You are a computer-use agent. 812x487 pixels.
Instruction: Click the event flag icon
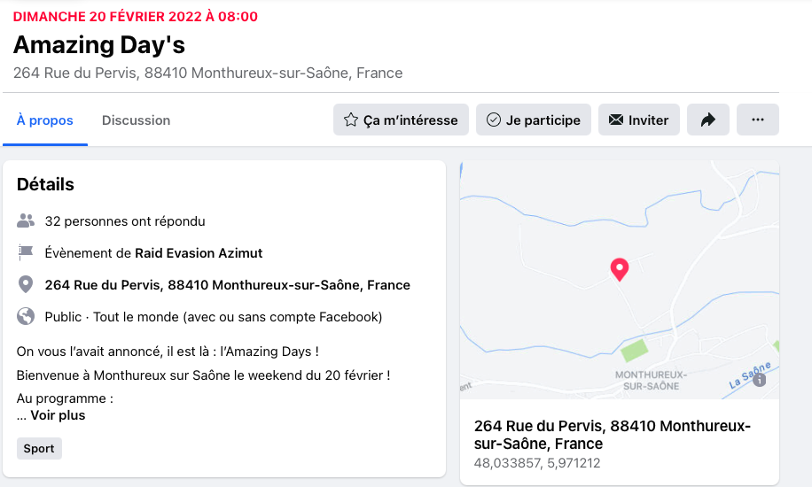point(26,253)
